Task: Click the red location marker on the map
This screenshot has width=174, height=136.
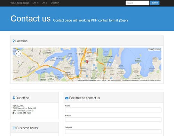Action: (87, 62)
